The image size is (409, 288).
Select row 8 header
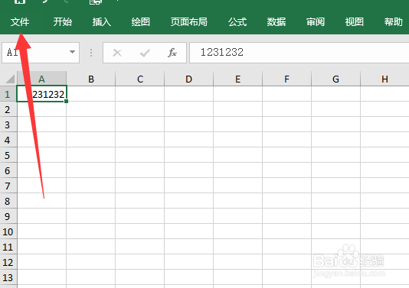click(x=8, y=201)
